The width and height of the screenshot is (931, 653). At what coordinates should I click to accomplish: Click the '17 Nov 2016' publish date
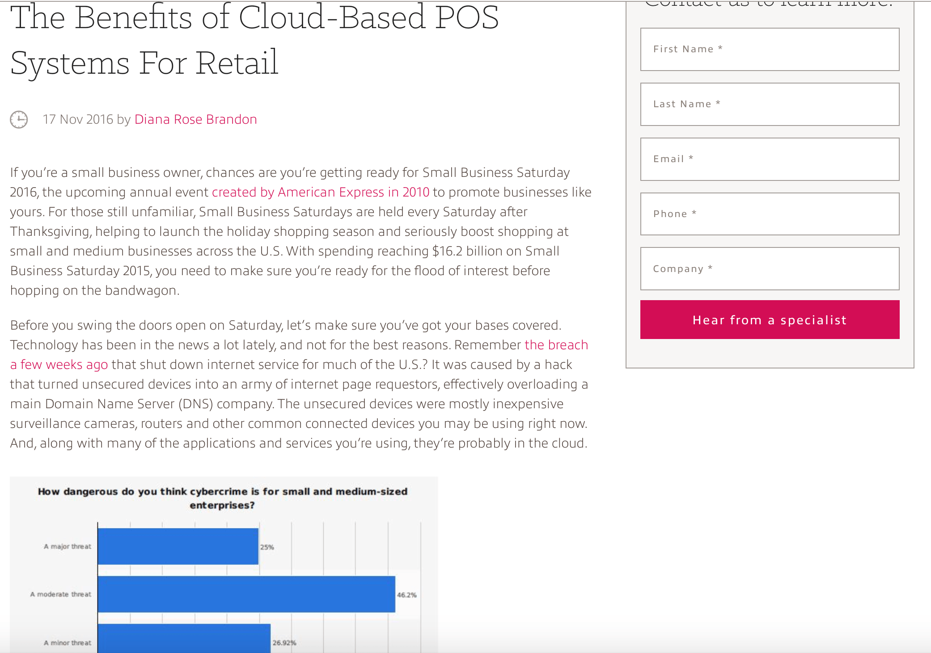coord(78,120)
